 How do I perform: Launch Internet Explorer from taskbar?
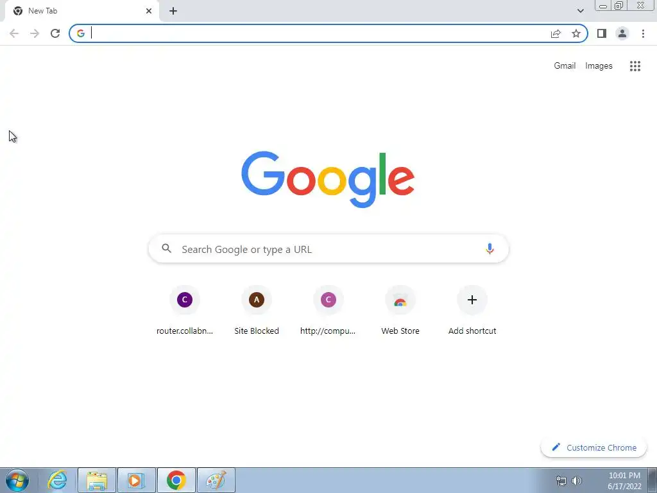click(x=57, y=480)
